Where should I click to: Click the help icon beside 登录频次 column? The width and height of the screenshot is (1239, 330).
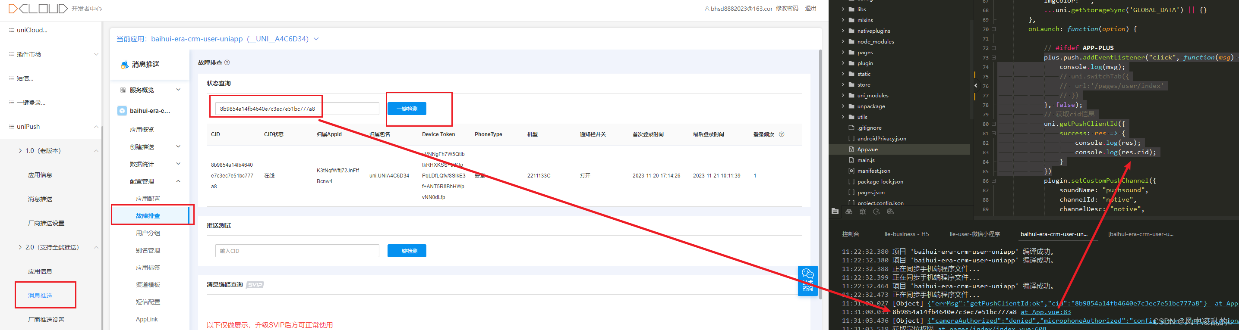(782, 134)
